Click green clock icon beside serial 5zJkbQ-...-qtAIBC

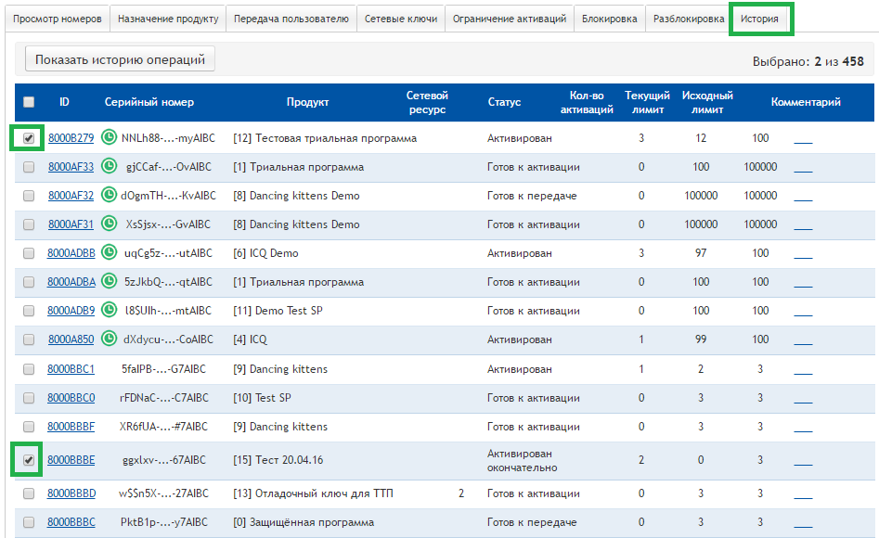110,282
